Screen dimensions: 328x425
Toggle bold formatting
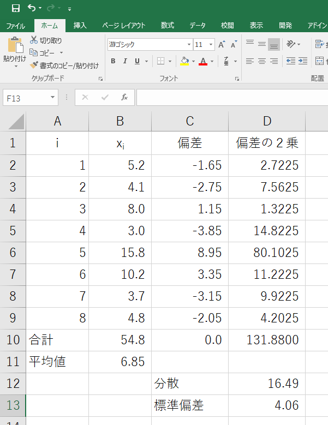113,61
